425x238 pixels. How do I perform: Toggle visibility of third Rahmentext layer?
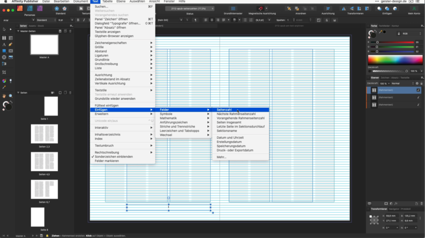tap(418, 105)
